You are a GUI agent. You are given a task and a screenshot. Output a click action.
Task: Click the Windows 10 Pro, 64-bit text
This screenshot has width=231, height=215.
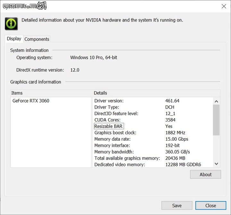tap(94, 58)
